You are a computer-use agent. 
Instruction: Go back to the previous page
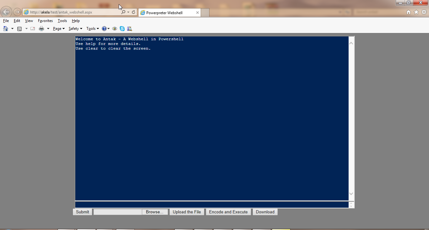(x=6, y=12)
